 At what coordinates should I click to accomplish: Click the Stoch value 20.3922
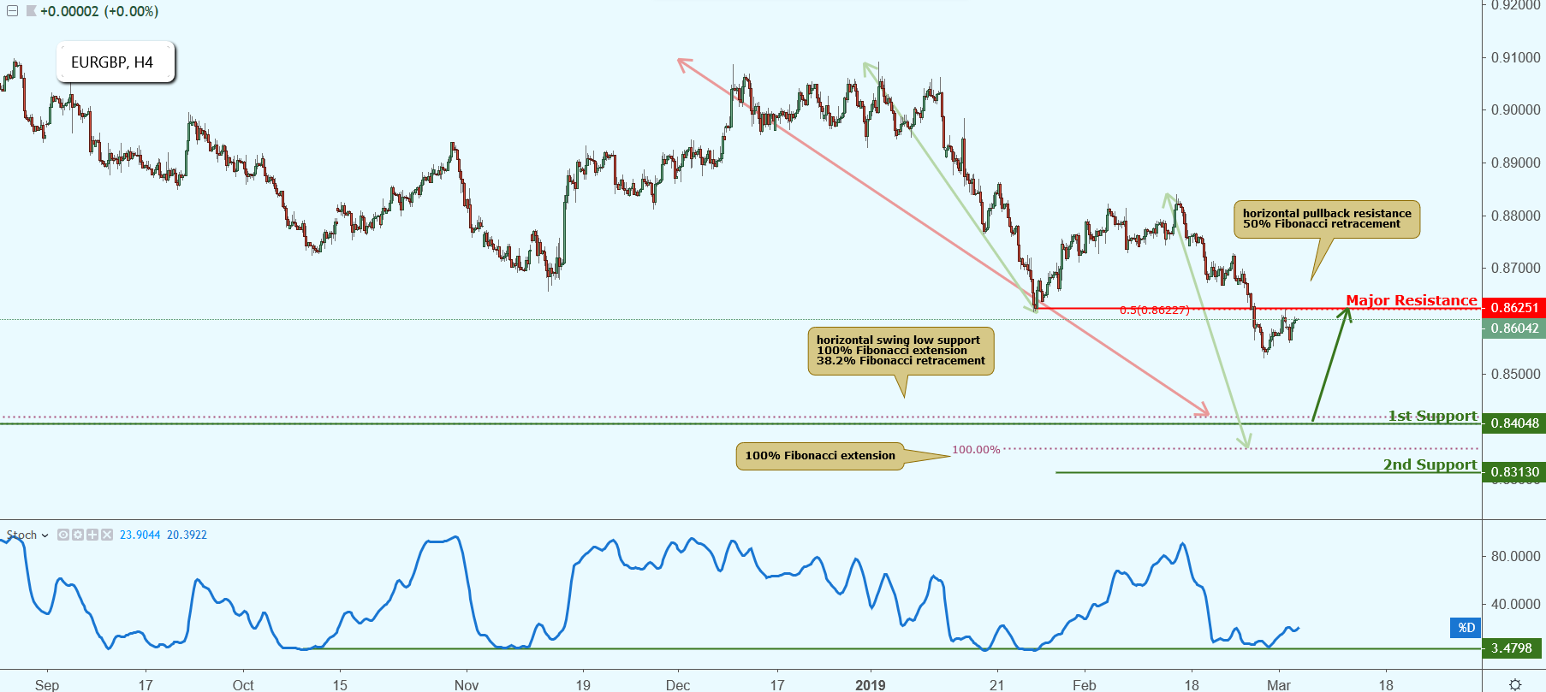187,535
